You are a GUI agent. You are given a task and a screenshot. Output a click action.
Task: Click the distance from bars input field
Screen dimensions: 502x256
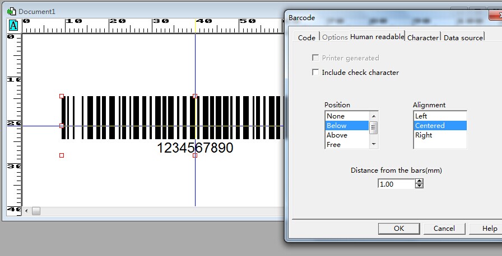(396, 184)
